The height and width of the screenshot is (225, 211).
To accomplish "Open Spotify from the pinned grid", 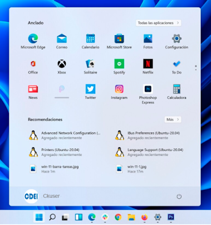I will [x=119, y=66].
